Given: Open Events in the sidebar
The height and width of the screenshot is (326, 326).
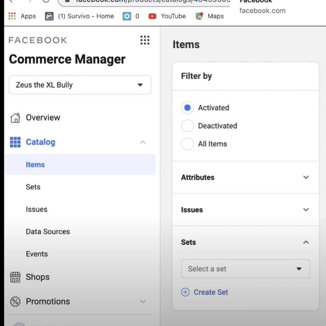Looking at the screenshot, I should pyautogui.click(x=37, y=254).
